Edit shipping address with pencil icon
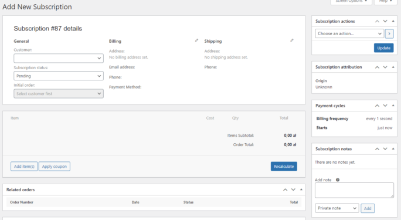401x220 pixels. pyautogui.click(x=292, y=40)
